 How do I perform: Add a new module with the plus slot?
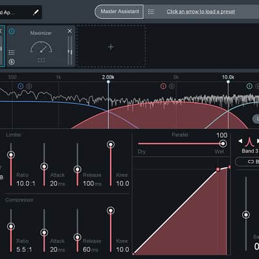coord(111,47)
